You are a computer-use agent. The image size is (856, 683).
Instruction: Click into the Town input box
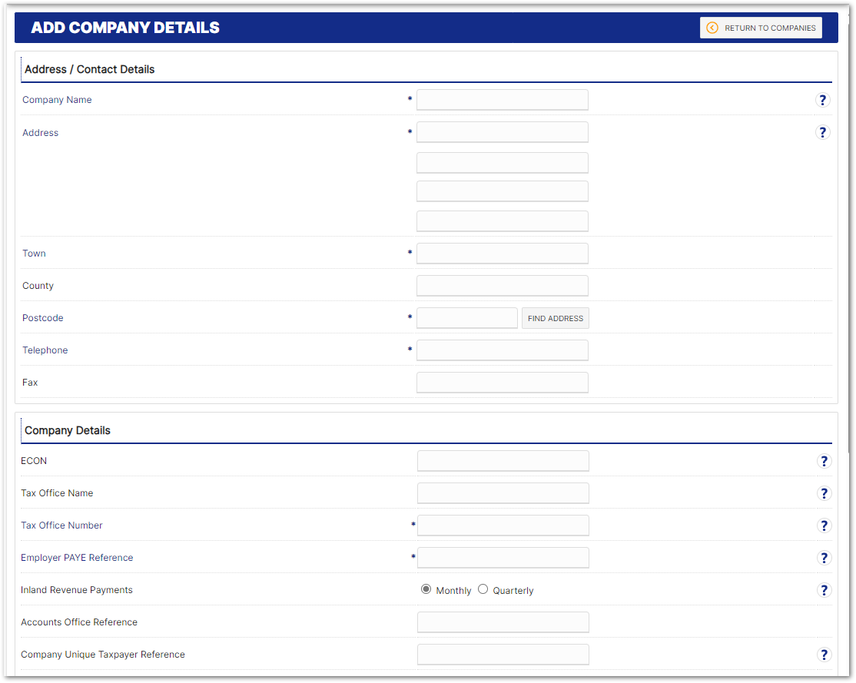coord(502,254)
